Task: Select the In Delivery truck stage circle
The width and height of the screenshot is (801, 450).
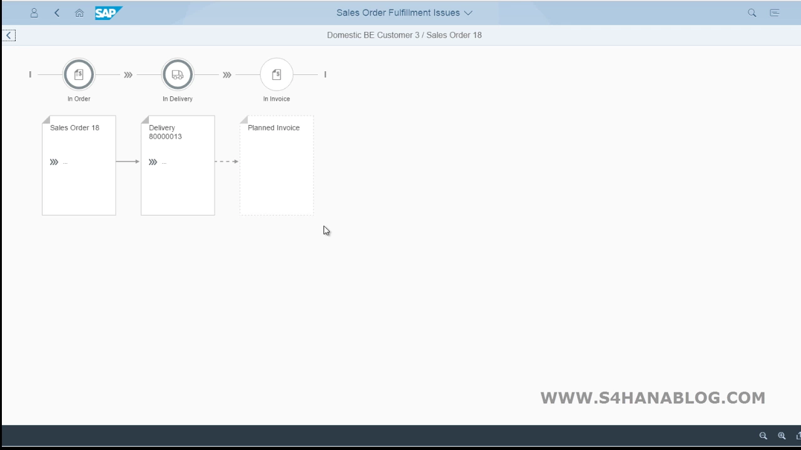Action: click(x=178, y=74)
